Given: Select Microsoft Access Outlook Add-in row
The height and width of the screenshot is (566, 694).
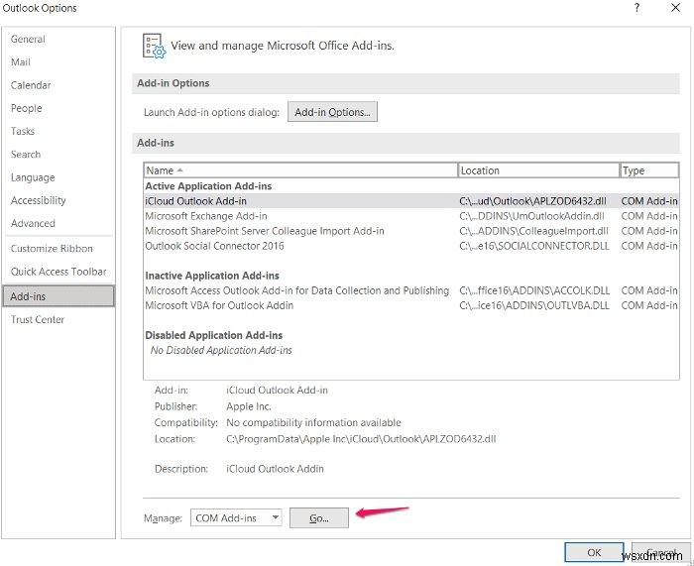Looking at the screenshot, I should (411, 290).
